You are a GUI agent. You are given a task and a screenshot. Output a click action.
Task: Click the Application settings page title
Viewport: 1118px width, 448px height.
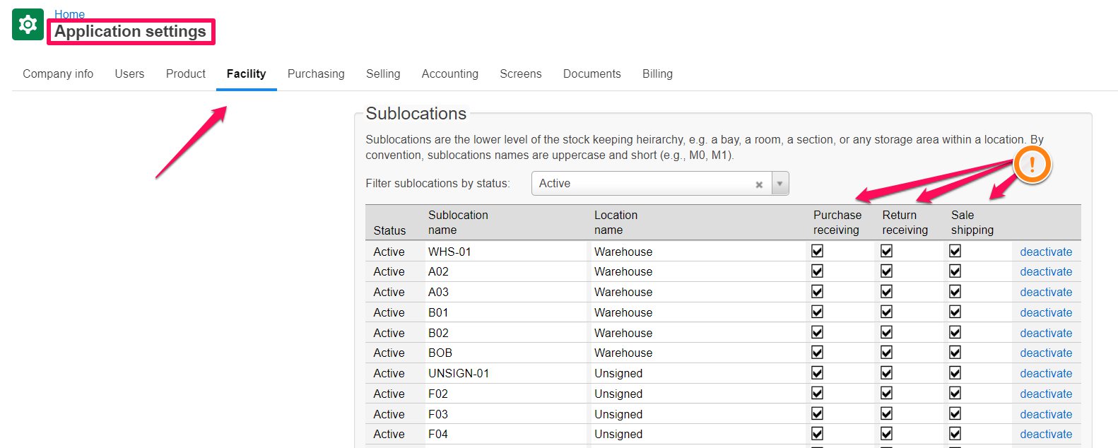(x=130, y=32)
